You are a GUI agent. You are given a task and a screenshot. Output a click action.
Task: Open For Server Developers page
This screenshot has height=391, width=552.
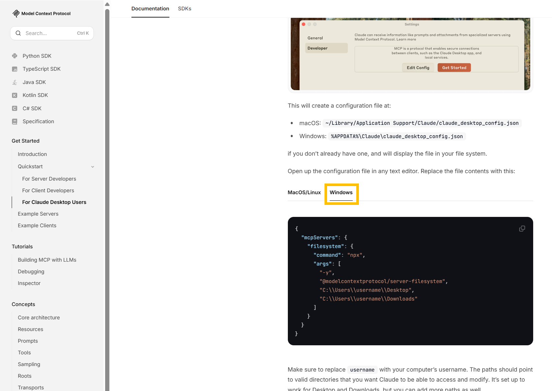click(x=49, y=179)
